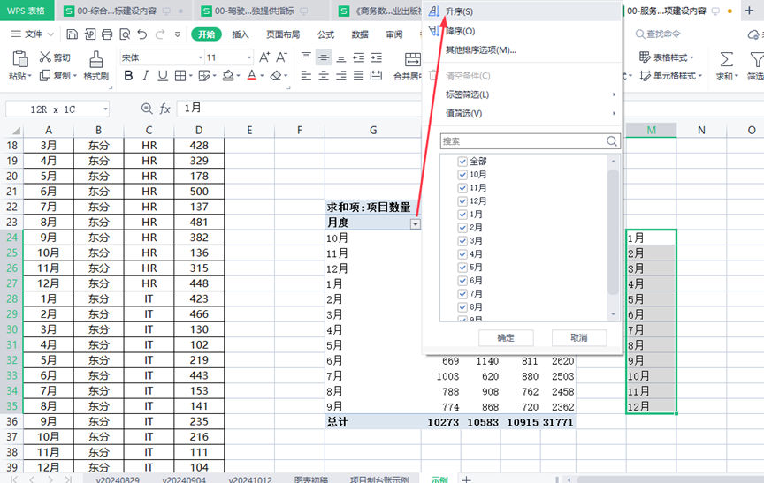Align text to top of cell
The width and height of the screenshot is (764, 483).
[x=306, y=57]
